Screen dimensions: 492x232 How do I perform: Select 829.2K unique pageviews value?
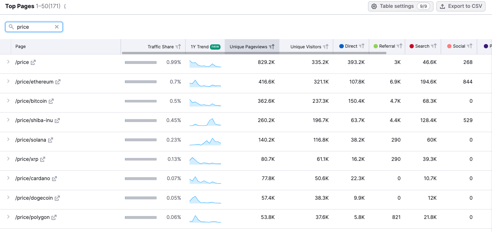pos(266,62)
